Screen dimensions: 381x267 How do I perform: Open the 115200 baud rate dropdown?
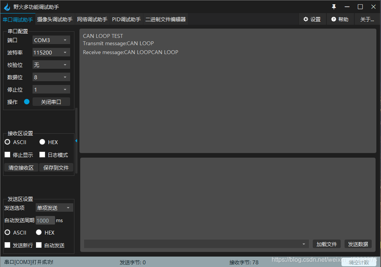pos(51,52)
